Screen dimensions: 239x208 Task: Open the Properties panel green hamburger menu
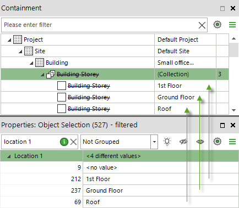click(232, 142)
